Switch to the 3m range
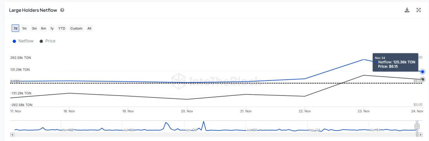 click(x=34, y=28)
